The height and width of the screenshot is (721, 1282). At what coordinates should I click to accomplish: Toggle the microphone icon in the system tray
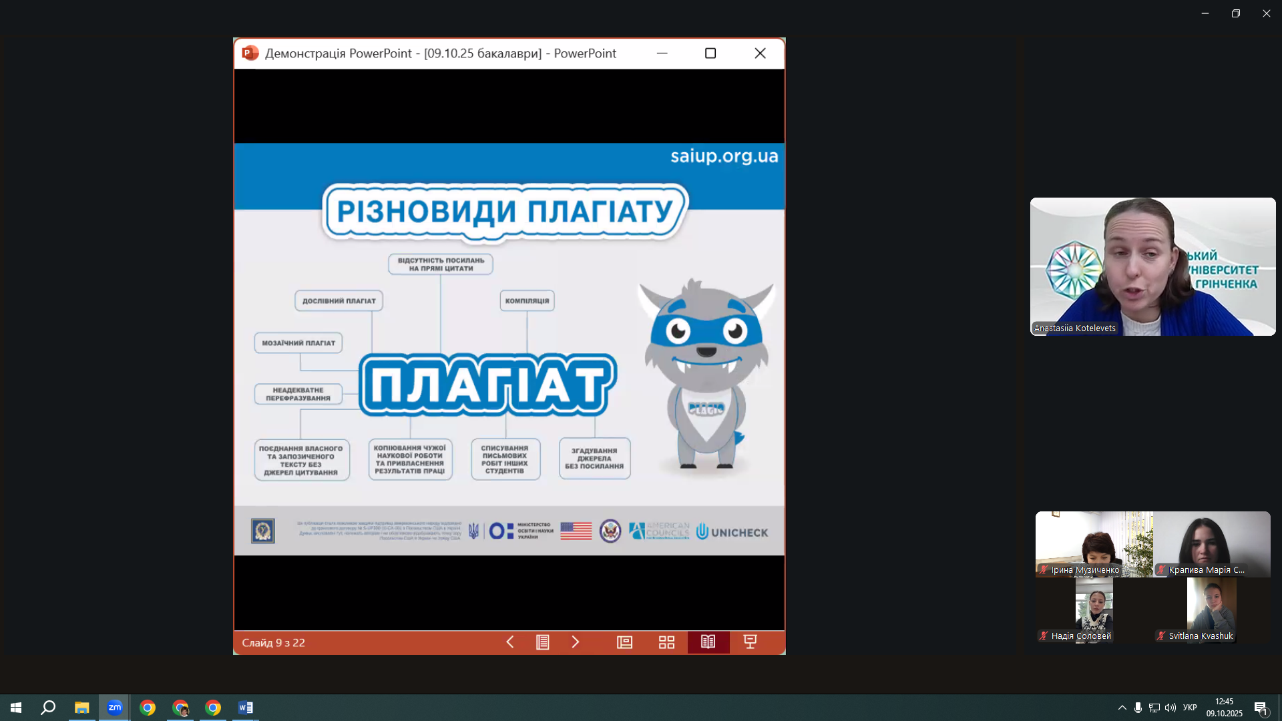(x=1137, y=708)
